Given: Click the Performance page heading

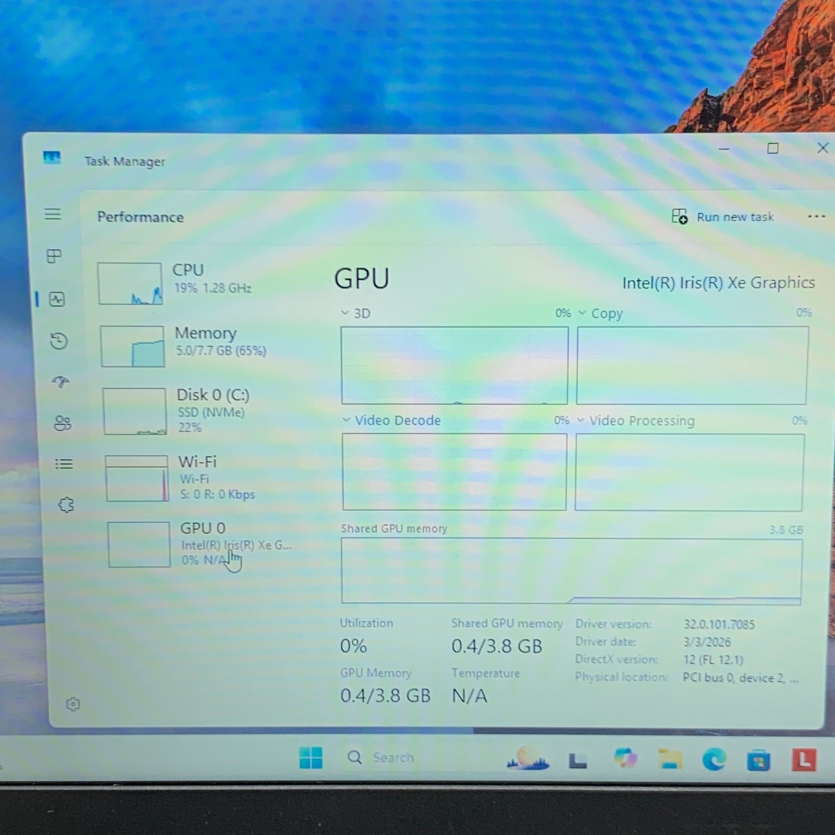Looking at the screenshot, I should point(140,217).
